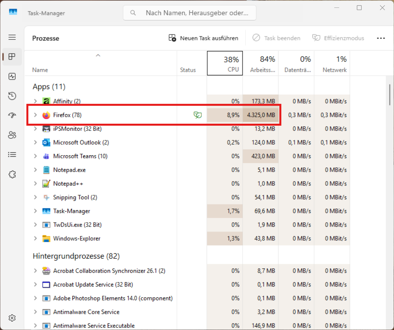Sort by the Netzwerk column header

(x=332, y=63)
